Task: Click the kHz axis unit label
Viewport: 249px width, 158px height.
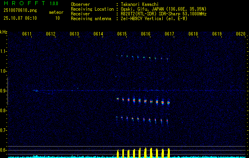Action: [x=4, y=32]
